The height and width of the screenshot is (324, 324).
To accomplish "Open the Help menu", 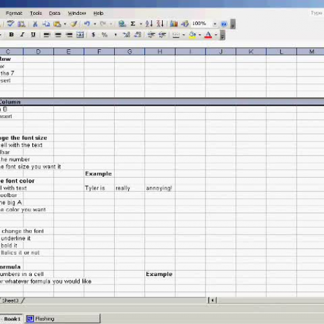I will pyautogui.click(x=98, y=14).
